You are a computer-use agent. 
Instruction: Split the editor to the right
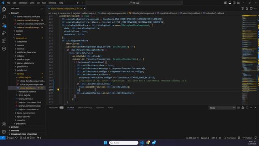tap(251, 9)
